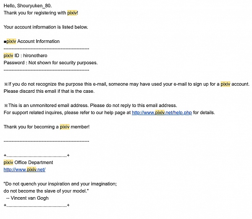Click highlighted pixiv before the word account
252x219 pixels.
click(225, 84)
